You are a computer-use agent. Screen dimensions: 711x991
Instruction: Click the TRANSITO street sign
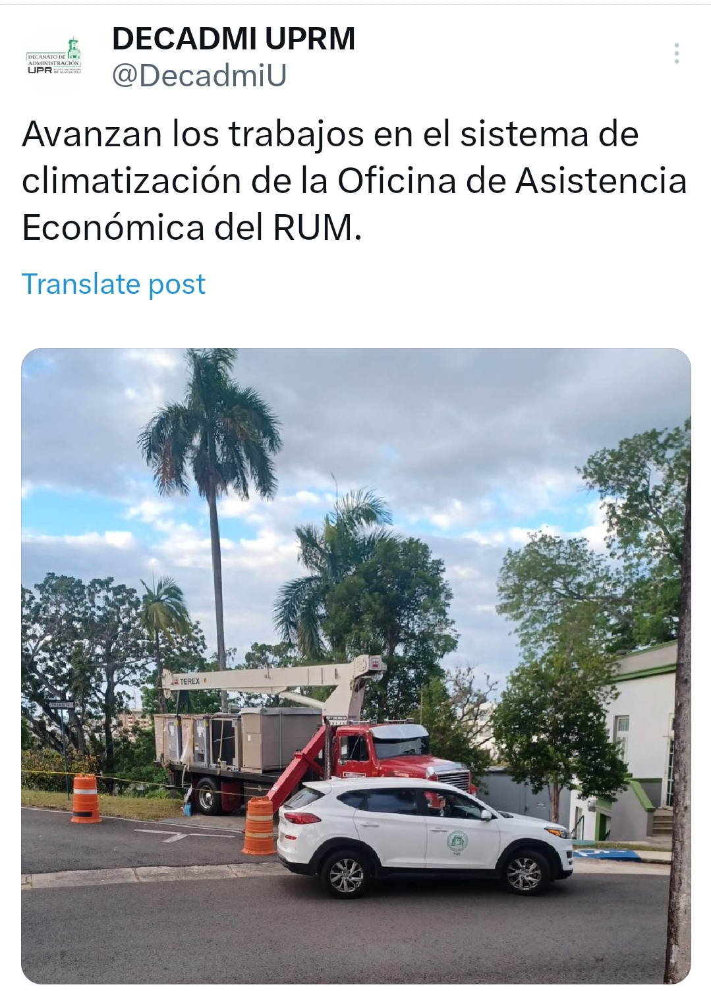click(x=62, y=704)
